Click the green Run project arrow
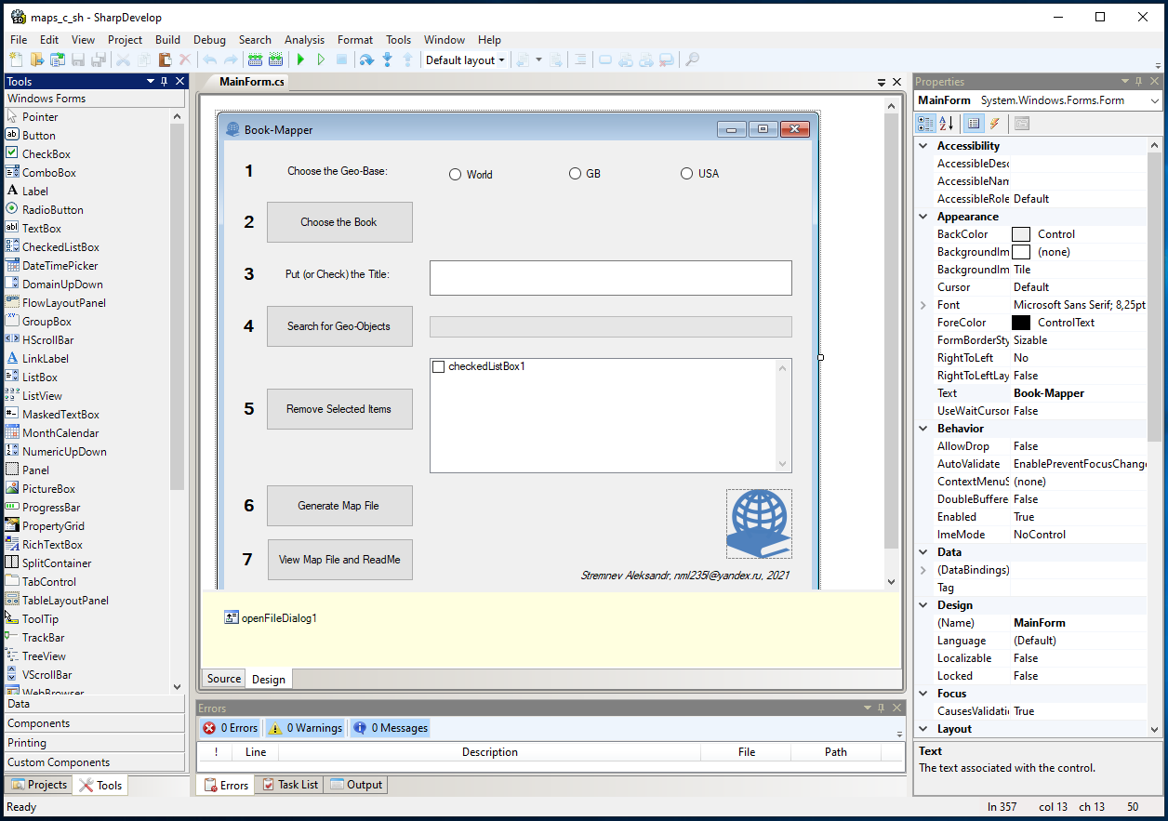The image size is (1168, 821). [300, 60]
